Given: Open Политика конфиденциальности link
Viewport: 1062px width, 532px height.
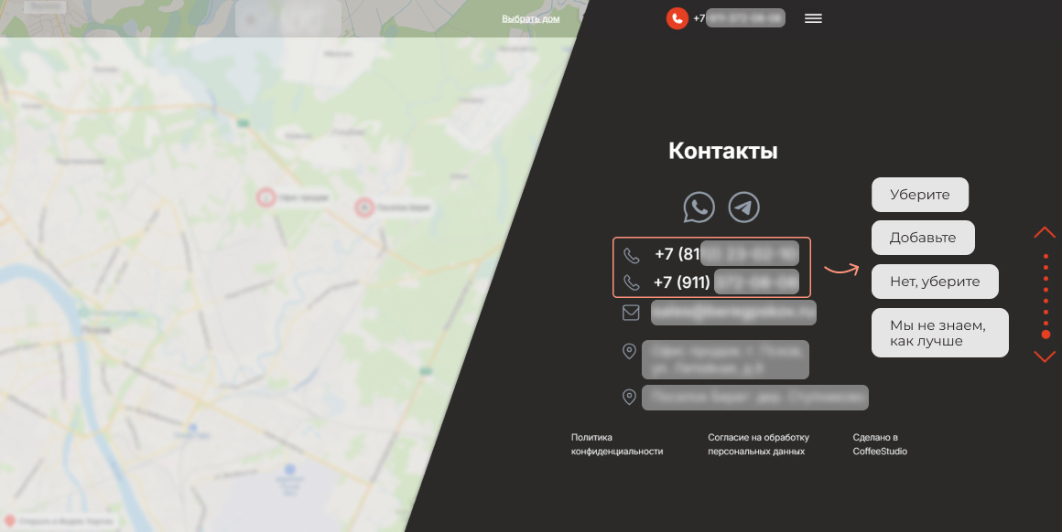Looking at the screenshot, I should (x=617, y=443).
